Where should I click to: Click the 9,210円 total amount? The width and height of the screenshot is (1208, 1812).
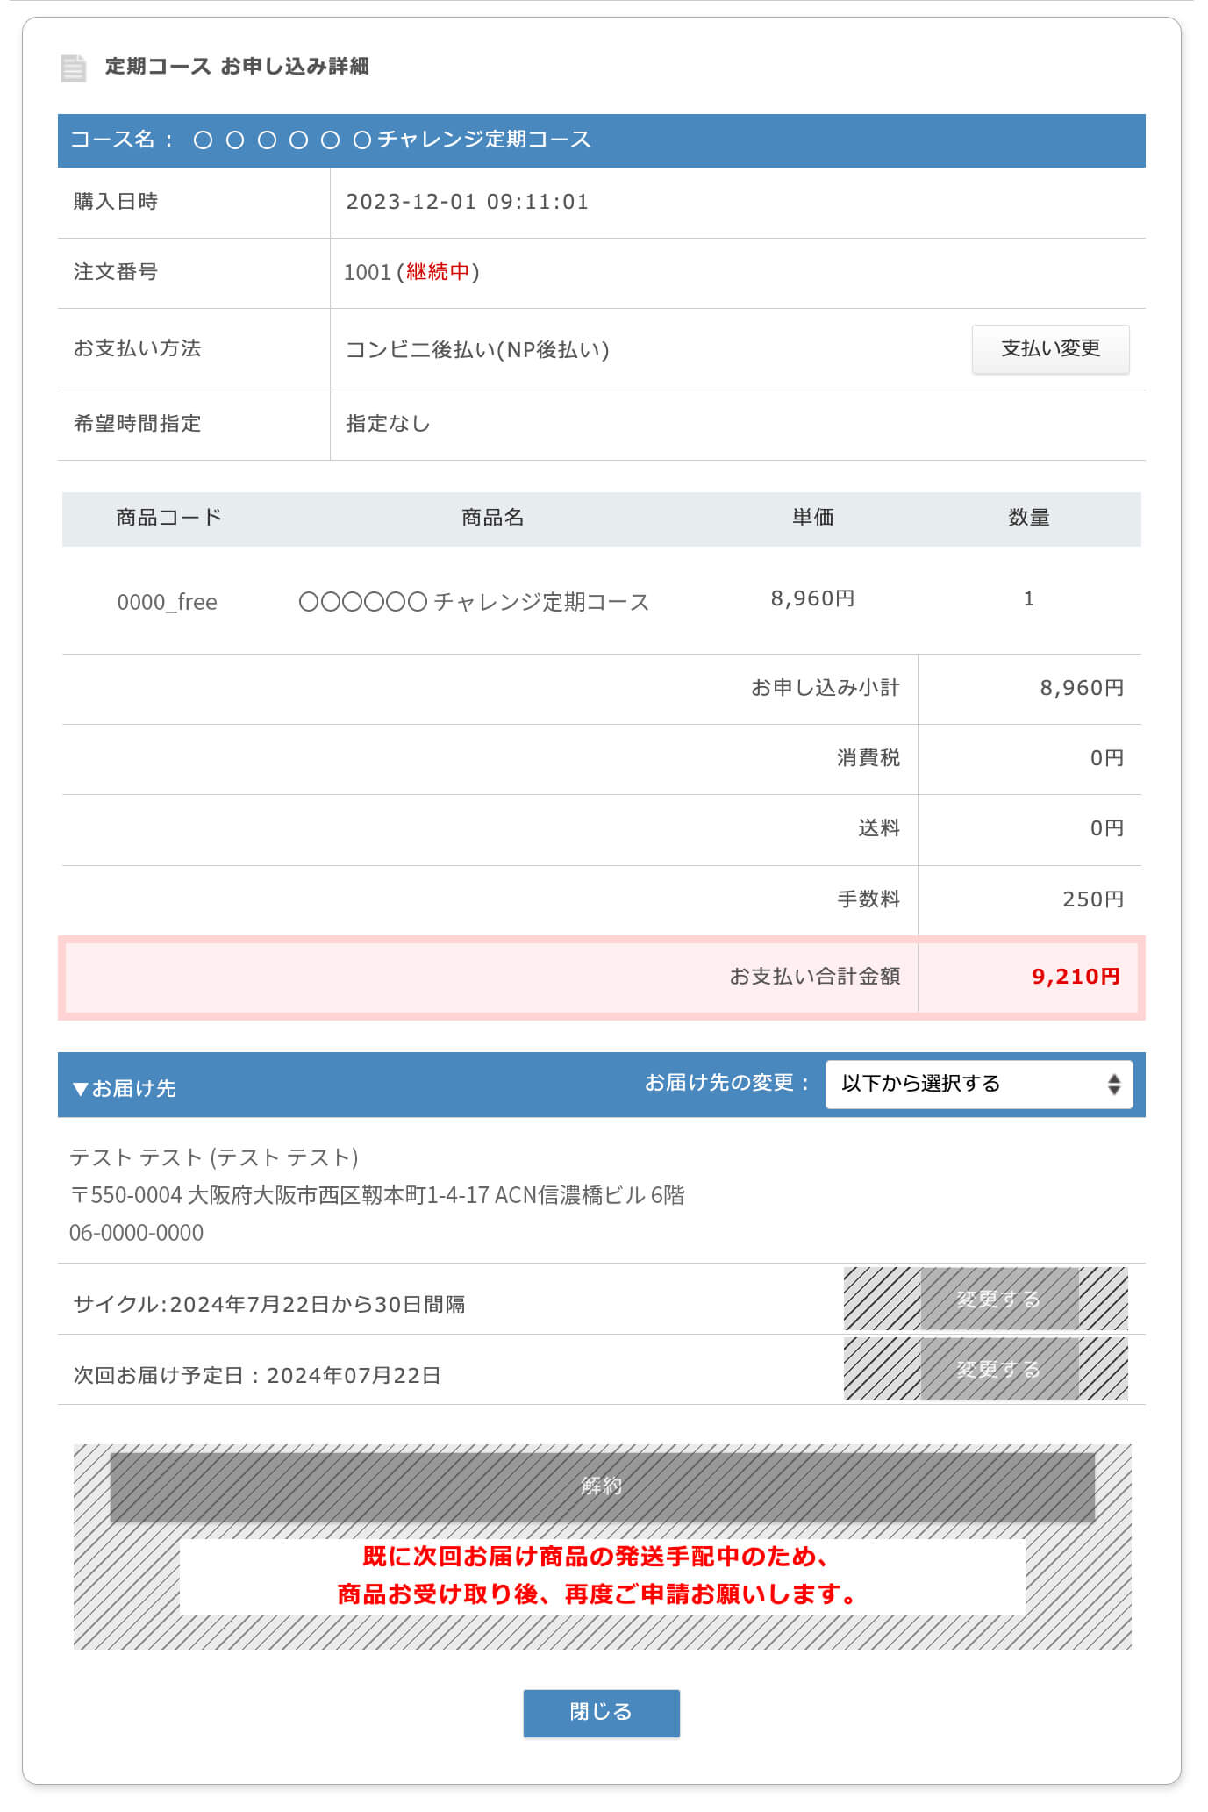click(x=1076, y=977)
